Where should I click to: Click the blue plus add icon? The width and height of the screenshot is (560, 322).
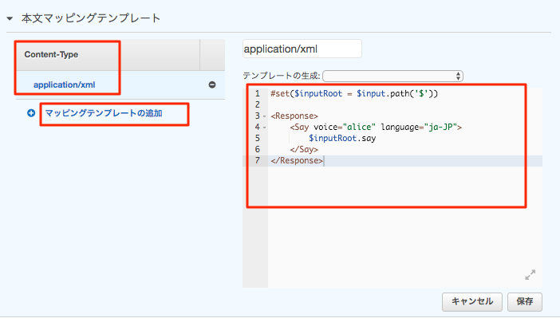point(31,113)
